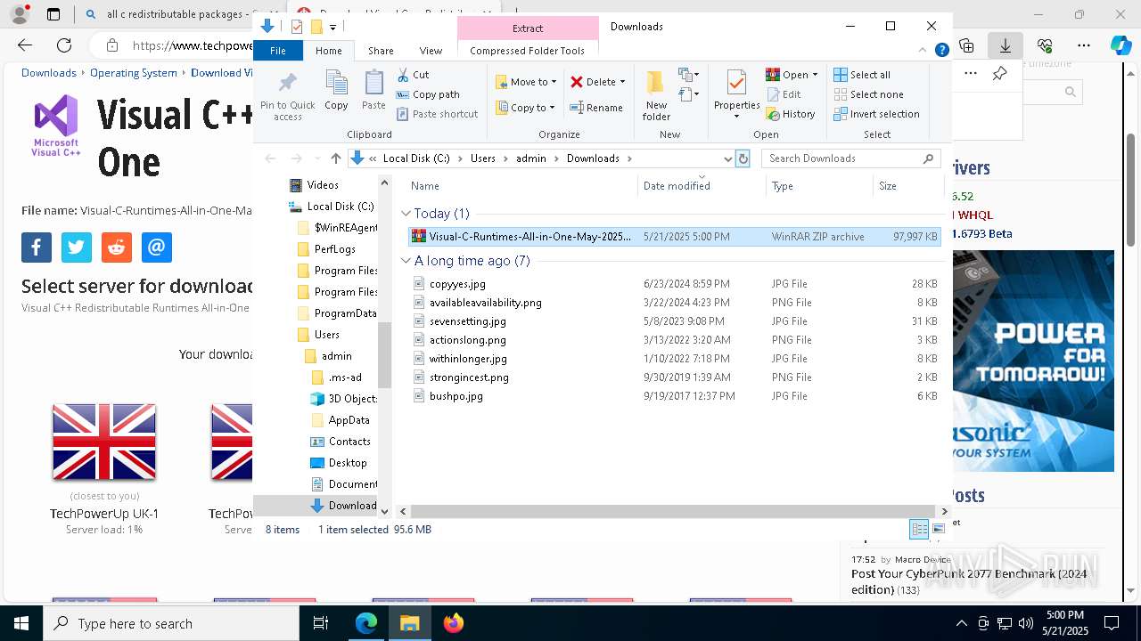This screenshot has width=1141, height=641.
Task: Share page on Reddit icon
Action: pos(117,247)
